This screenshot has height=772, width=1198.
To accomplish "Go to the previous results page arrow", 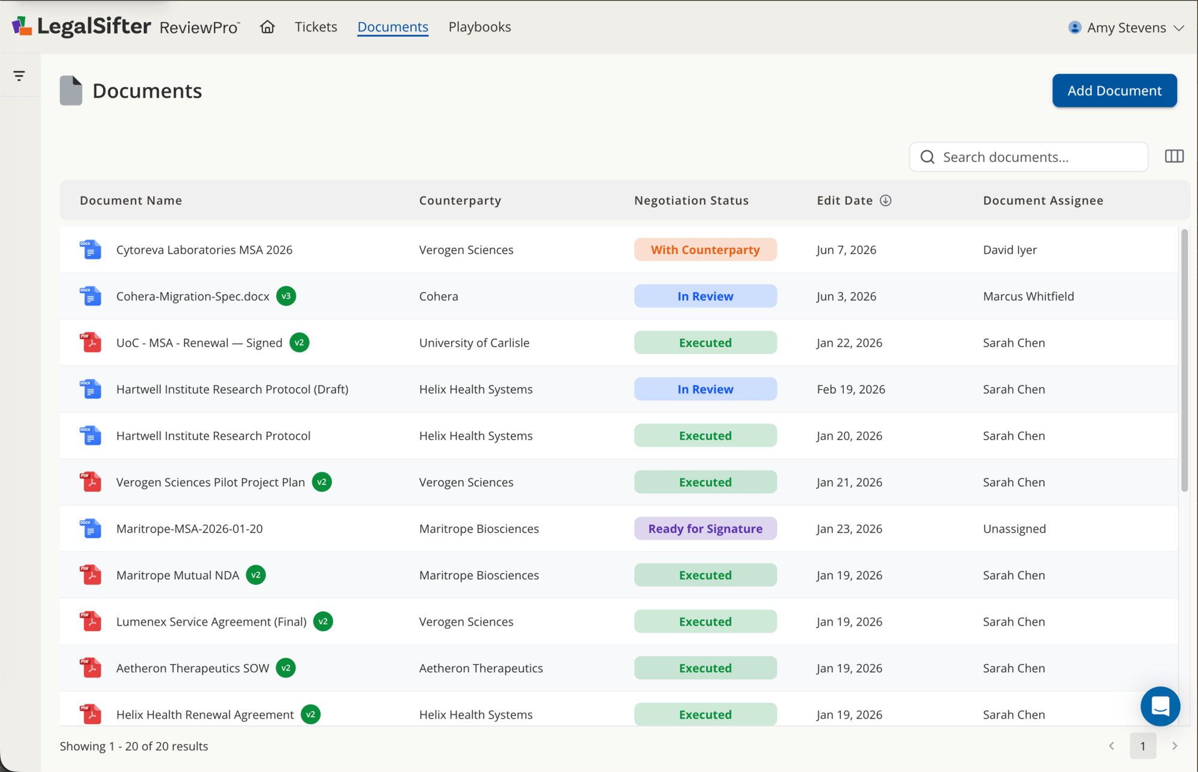I will pos(1111,746).
